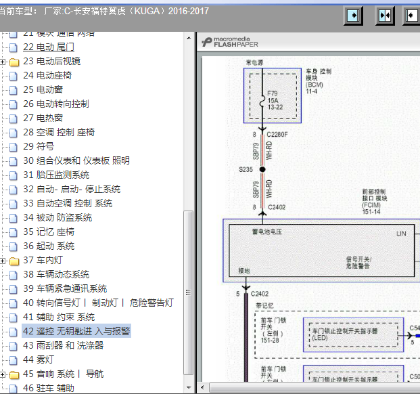Viewport: 420px width, 394px height.
Task: Click the page icon beside 44 雾灯
Action: pos(13,360)
